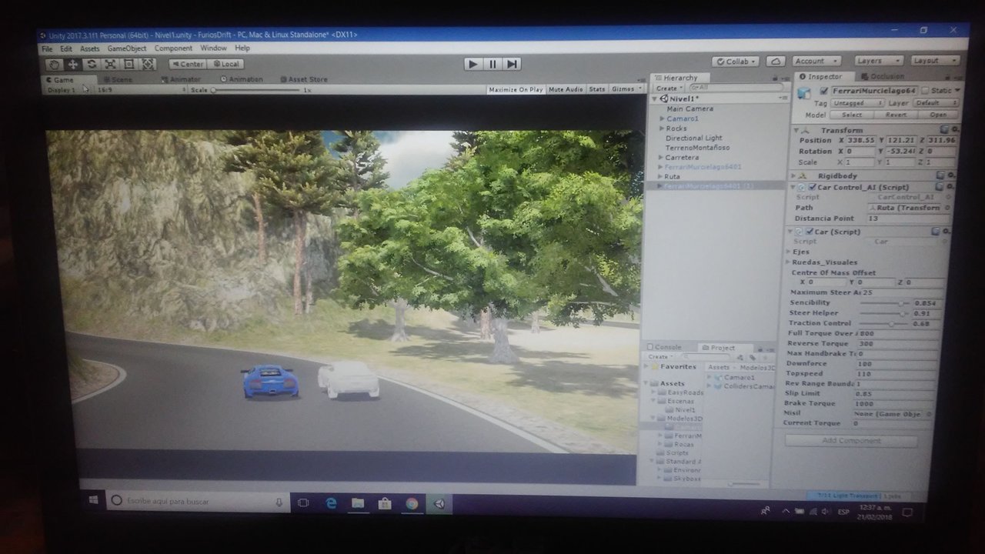Open the Layout dropdown

click(935, 60)
